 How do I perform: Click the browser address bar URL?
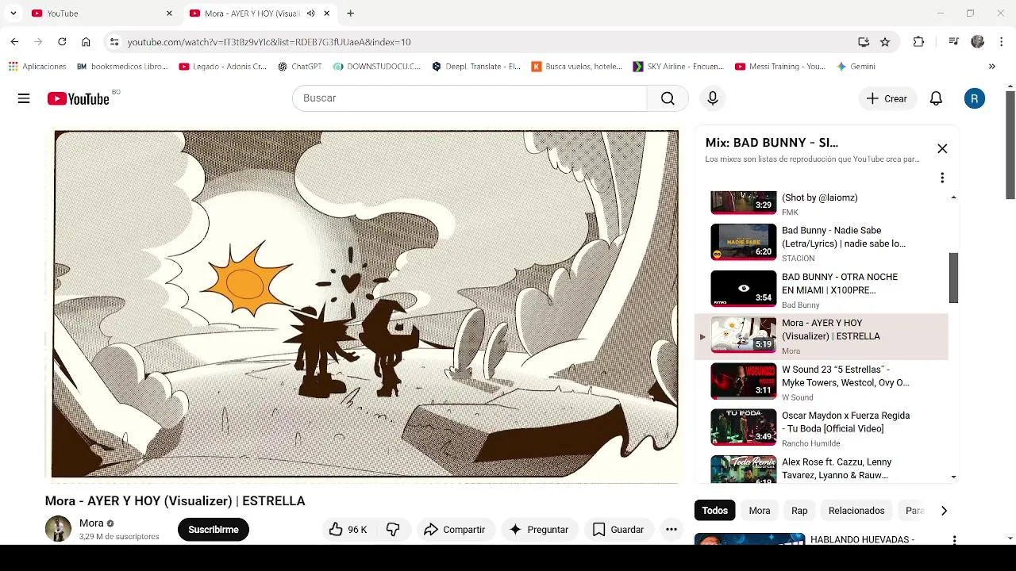(x=269, y=42)
